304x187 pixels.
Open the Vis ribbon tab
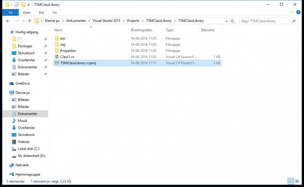tap(54, 12)
